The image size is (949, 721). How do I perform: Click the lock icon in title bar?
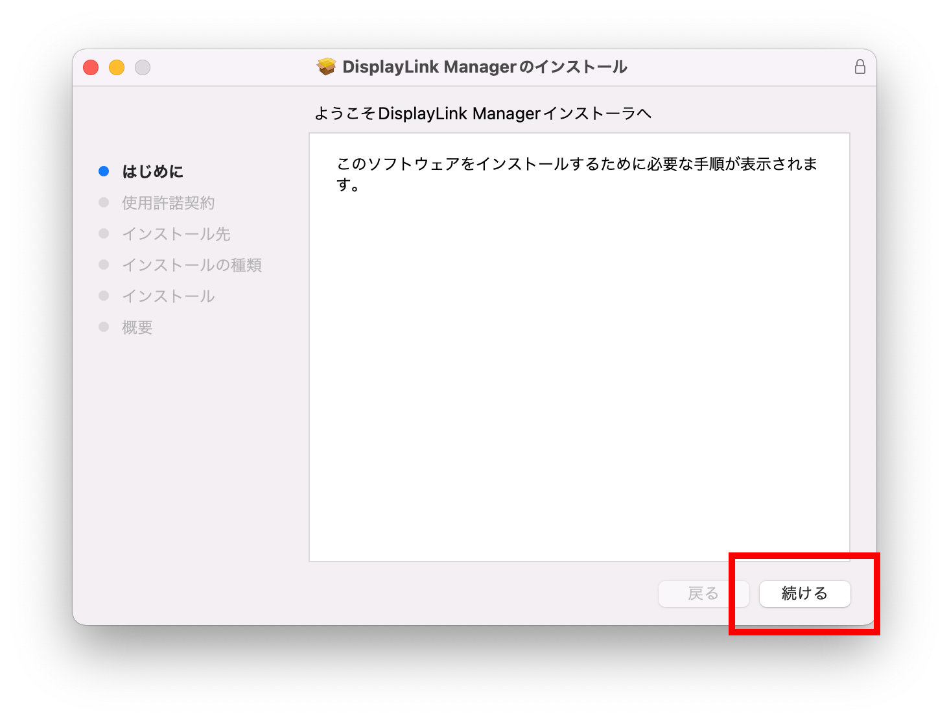[860, 67]
